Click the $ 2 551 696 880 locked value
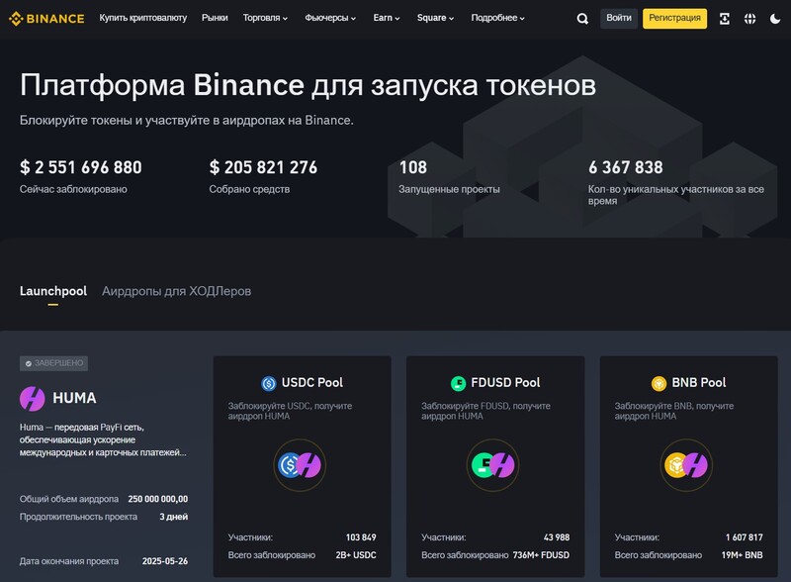791x582 pixels. coord(81,167)
